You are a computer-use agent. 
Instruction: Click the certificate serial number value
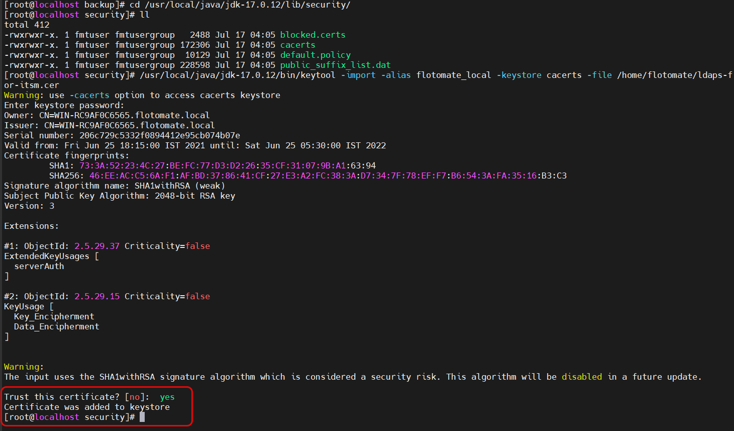point(159,135)
